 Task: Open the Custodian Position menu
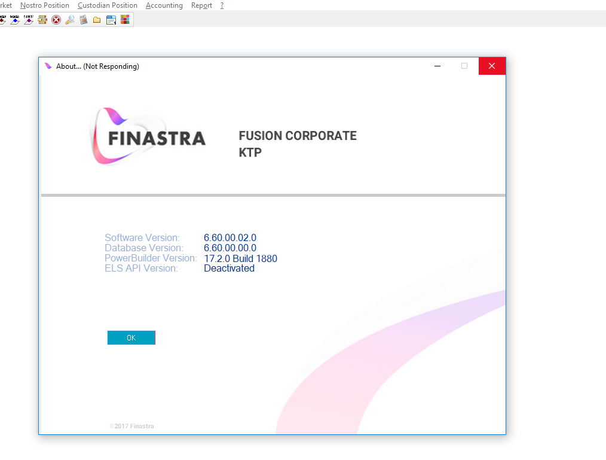[108, 5]
